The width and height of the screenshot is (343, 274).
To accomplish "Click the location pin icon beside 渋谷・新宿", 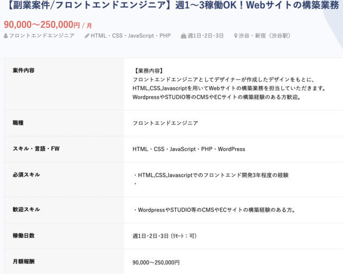I will [x=235, y=36].
